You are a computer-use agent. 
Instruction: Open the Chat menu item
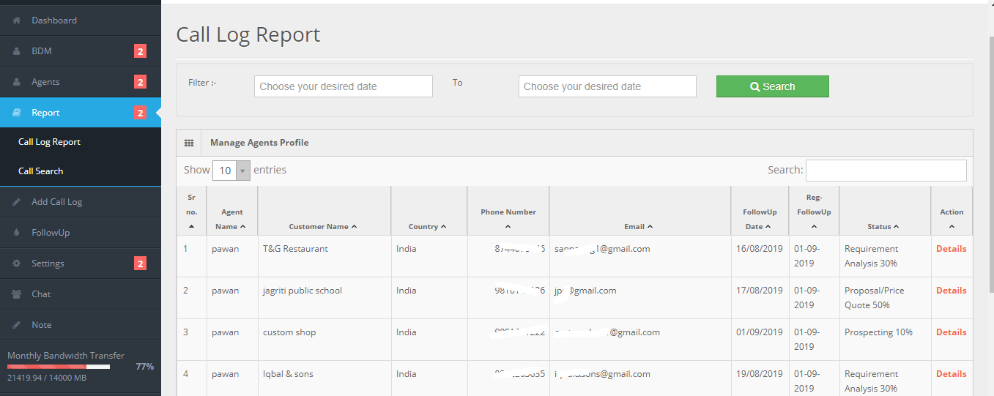(x=81, y=294)
